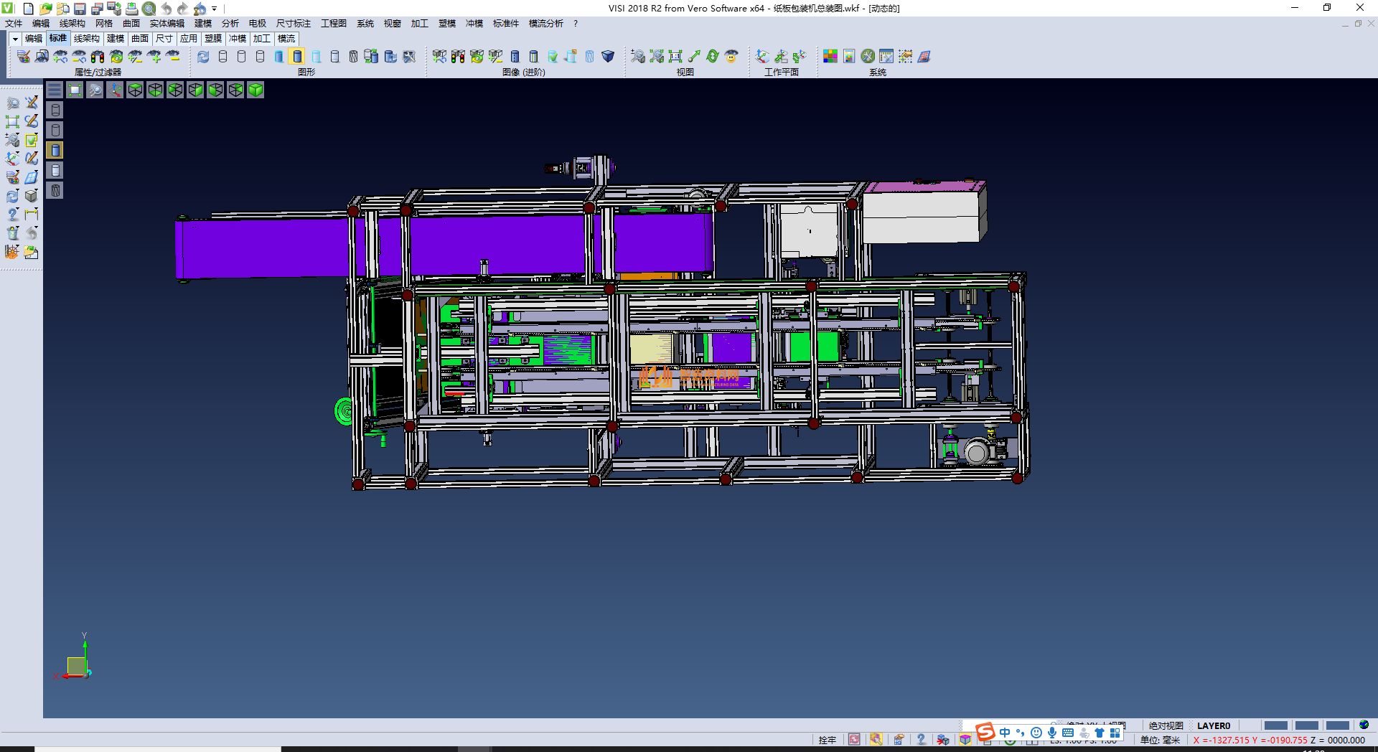The width and height of the screenshot is (1378, 752).
Task: Click the color palette grid icon
Action: pos(830,57)
